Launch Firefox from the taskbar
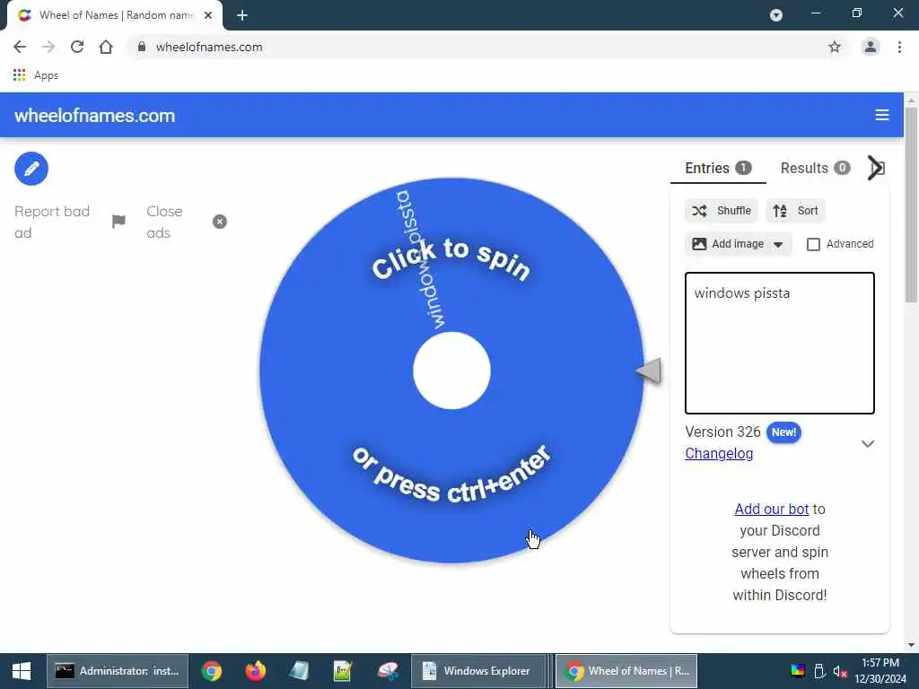 256,671
